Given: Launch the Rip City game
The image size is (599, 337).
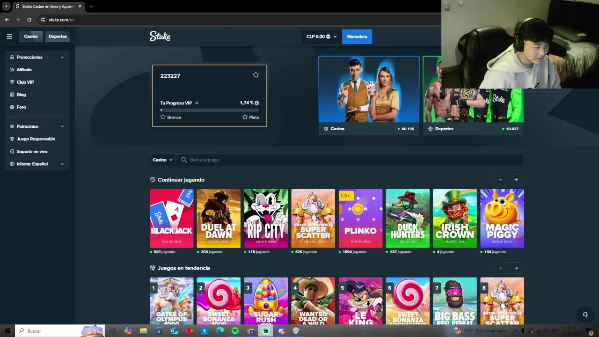Looking at the screenshot, I should [266, 219].
